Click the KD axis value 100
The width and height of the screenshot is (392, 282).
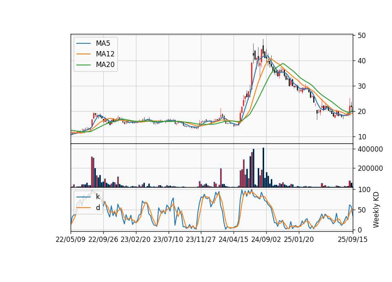[364, 190]
